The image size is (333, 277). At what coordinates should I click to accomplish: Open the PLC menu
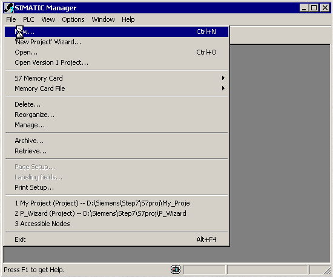28,19
